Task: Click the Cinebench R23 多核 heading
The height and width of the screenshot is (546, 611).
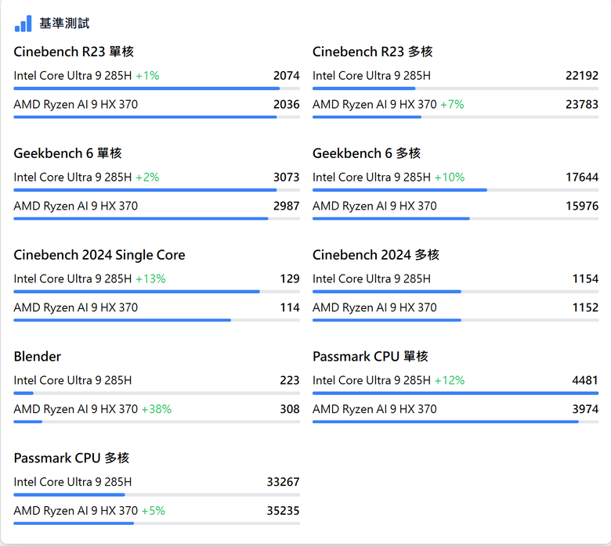Action: [x=373, y=52]
